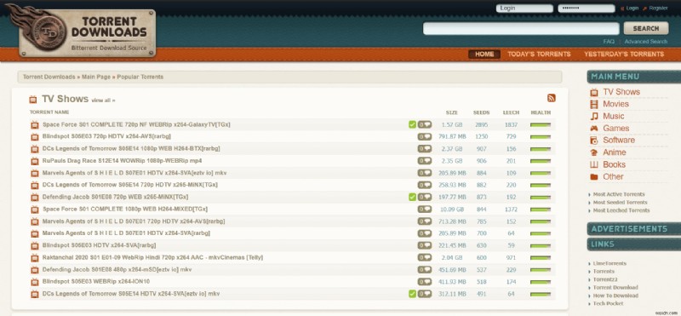
Task: Click Torrent Downloads in breadcrumb
Action: [49, 77]
